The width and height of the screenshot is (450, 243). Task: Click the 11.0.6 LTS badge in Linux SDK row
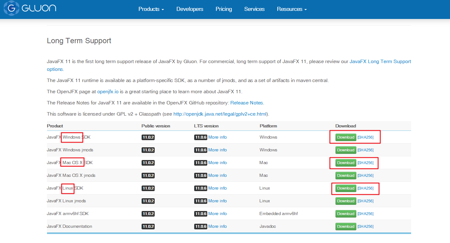tap(201, 188)
